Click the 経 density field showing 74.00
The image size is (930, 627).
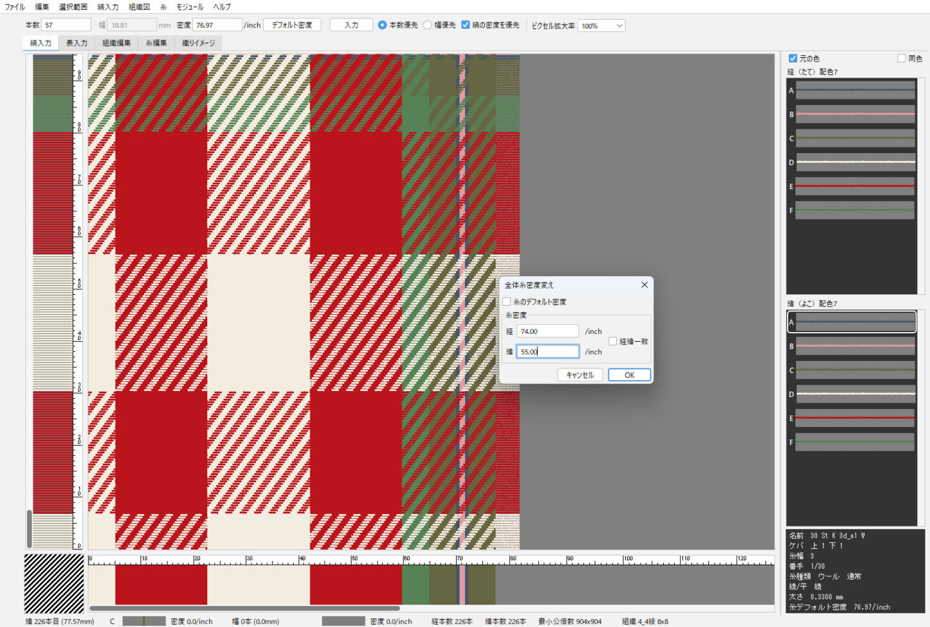(547, 331)
